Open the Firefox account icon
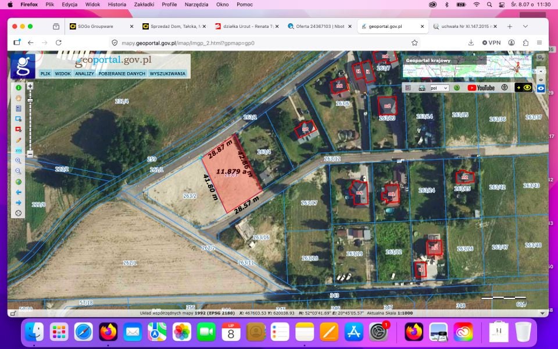Image resolution: width=558 pixels, height=349 pixels. [x=512, y=42]
